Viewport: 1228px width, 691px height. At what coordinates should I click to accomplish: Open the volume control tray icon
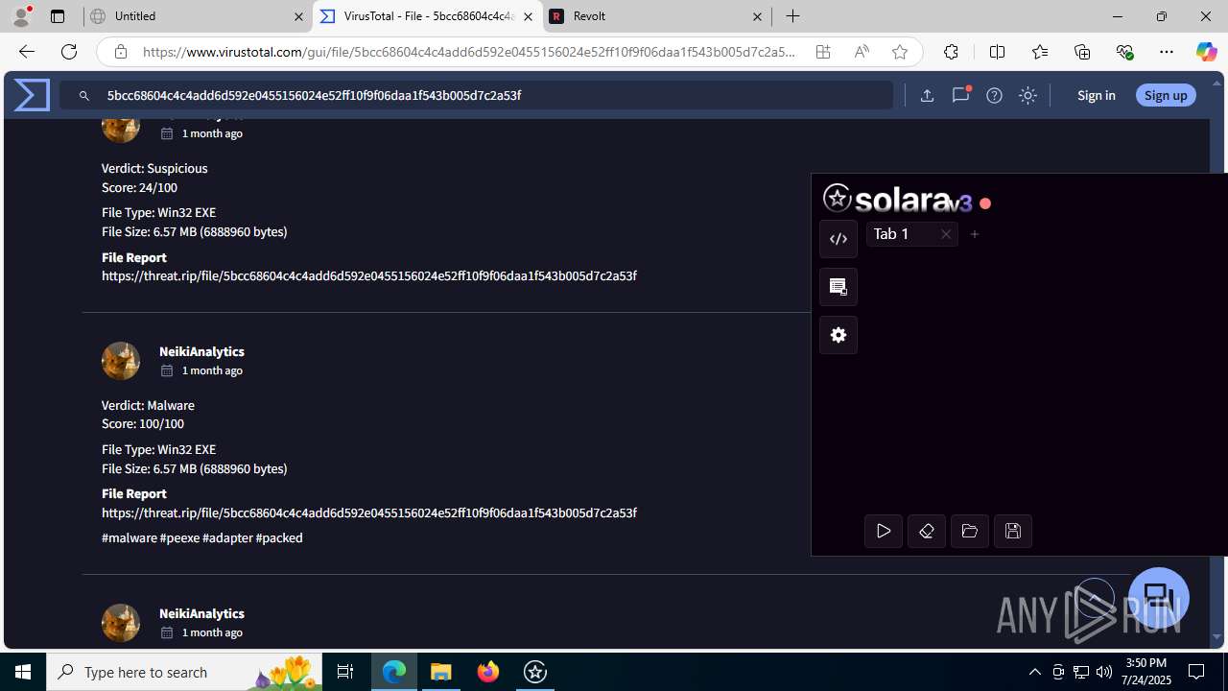point(1104,672)
